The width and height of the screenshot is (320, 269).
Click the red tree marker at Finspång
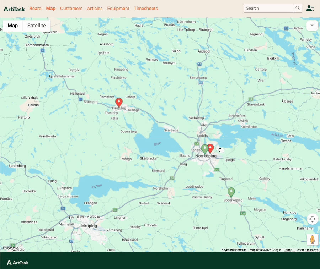coord(119,103)
